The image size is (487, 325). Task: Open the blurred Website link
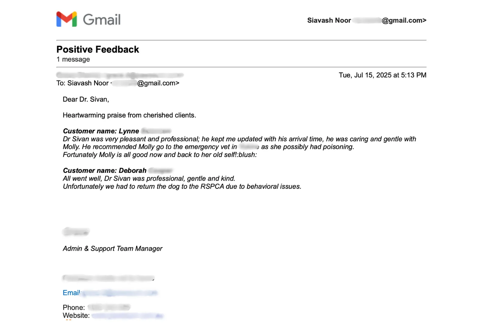(127, 316)
